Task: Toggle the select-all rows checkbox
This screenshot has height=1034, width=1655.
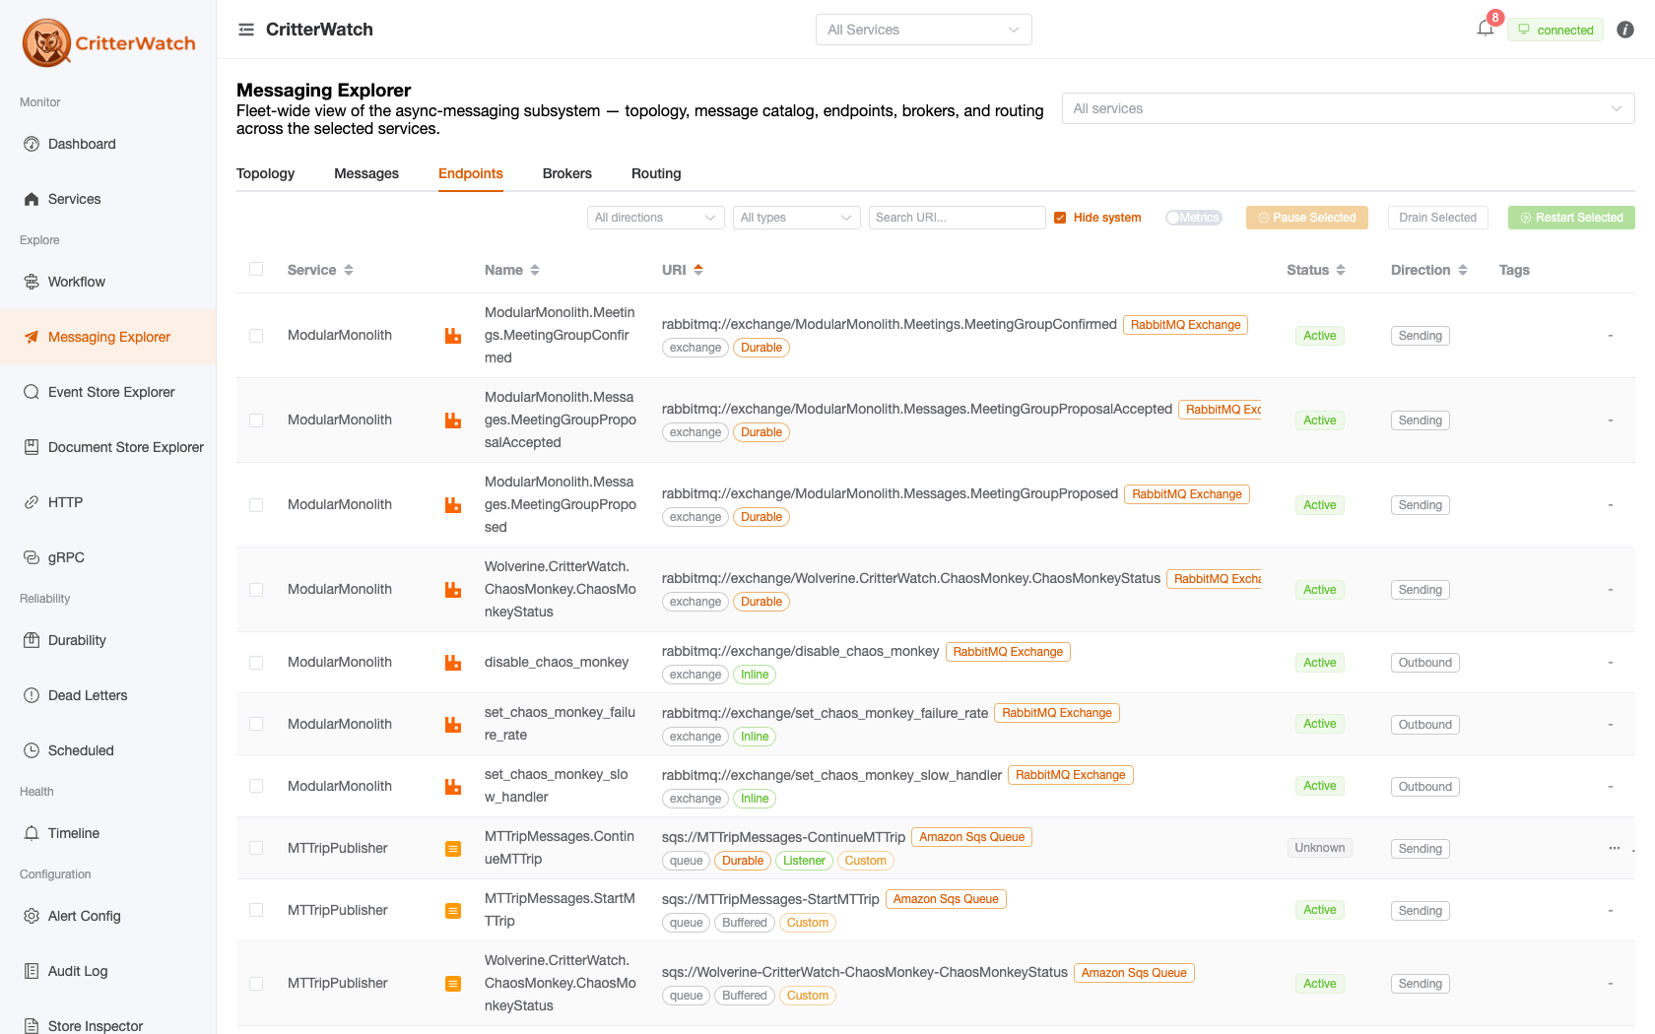Action: pyautogui.click(x=256, y=269)
